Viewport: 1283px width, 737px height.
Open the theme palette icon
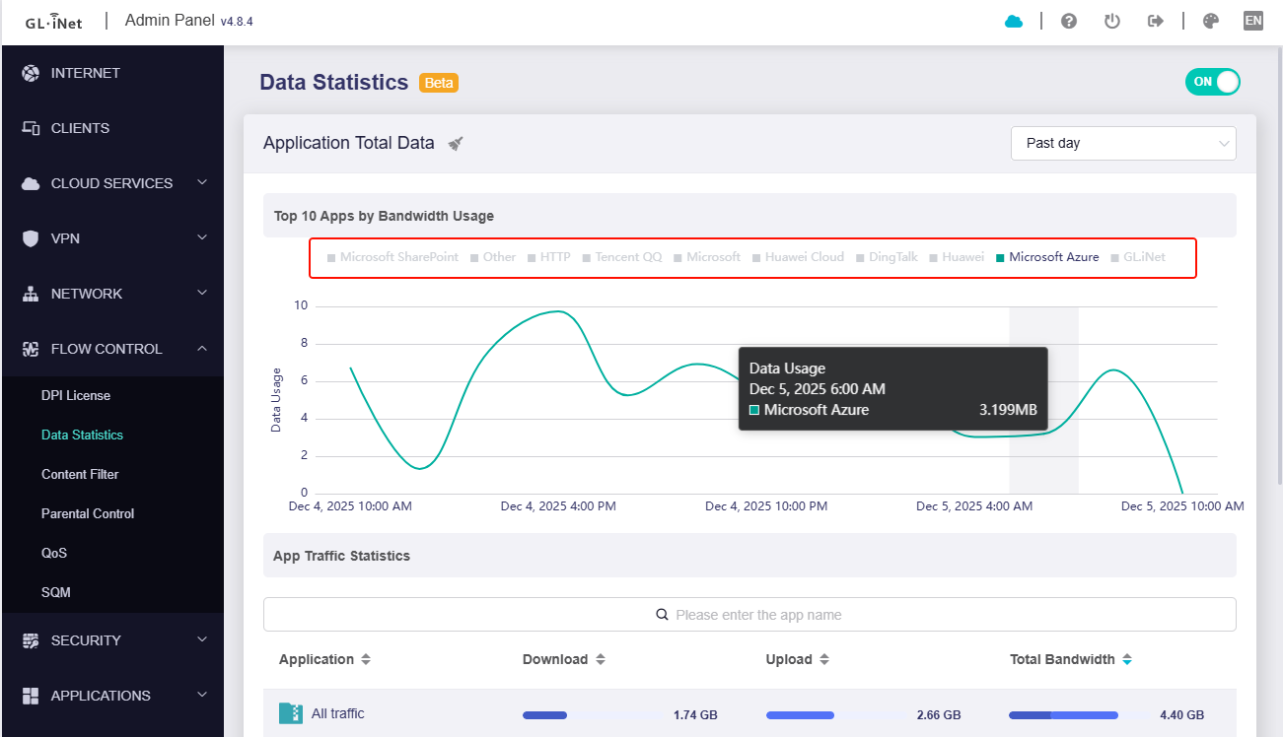[x=1211, y=21]
